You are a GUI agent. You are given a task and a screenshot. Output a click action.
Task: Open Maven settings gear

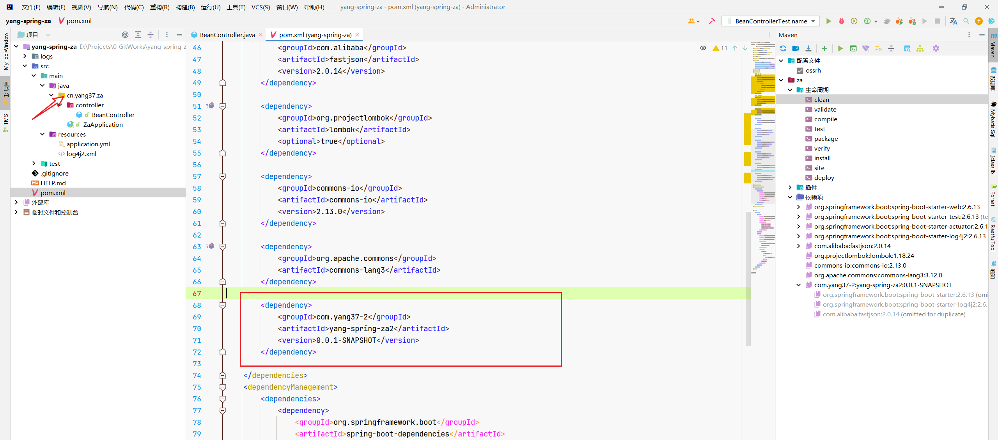936,48
